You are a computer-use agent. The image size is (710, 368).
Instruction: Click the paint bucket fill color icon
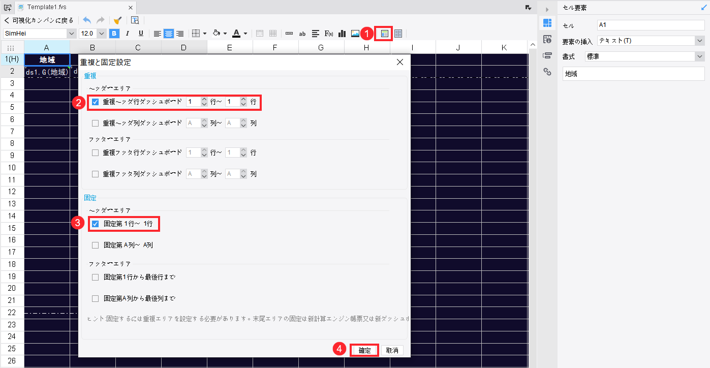(x=216, y=34)
